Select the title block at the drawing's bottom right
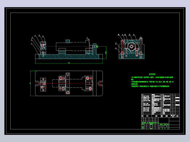Image resolution: width=190 pixels, height=142 pixels. (x=160, y=123)
